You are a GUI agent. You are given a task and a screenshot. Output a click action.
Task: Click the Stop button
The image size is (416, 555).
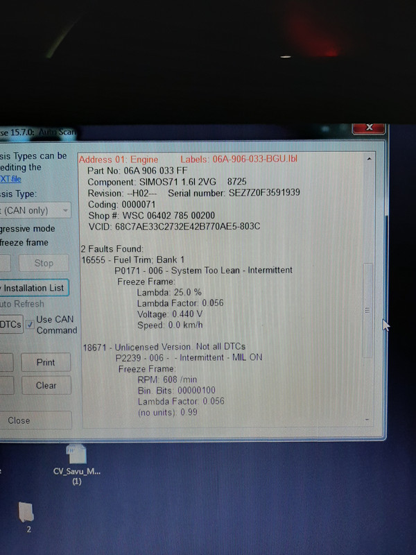click(44, 263)
